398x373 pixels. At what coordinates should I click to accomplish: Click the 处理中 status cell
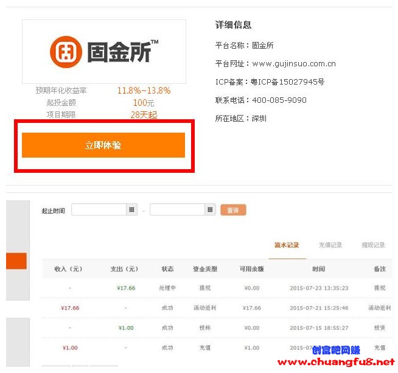click(x=167, y=288)
